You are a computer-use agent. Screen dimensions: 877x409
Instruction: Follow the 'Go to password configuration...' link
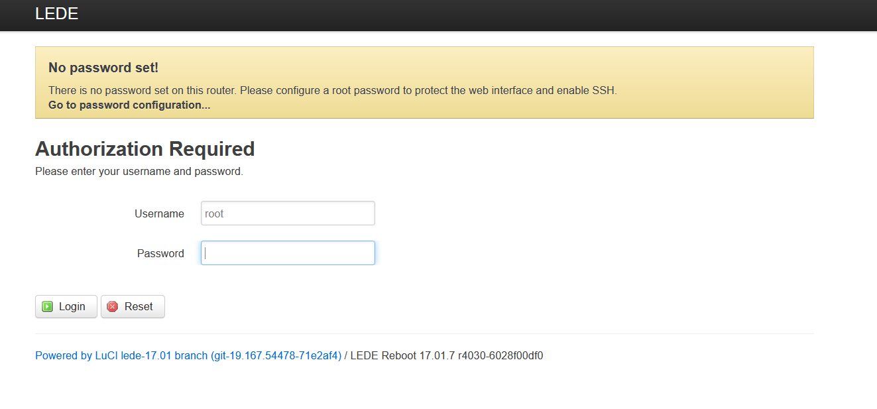129,105
